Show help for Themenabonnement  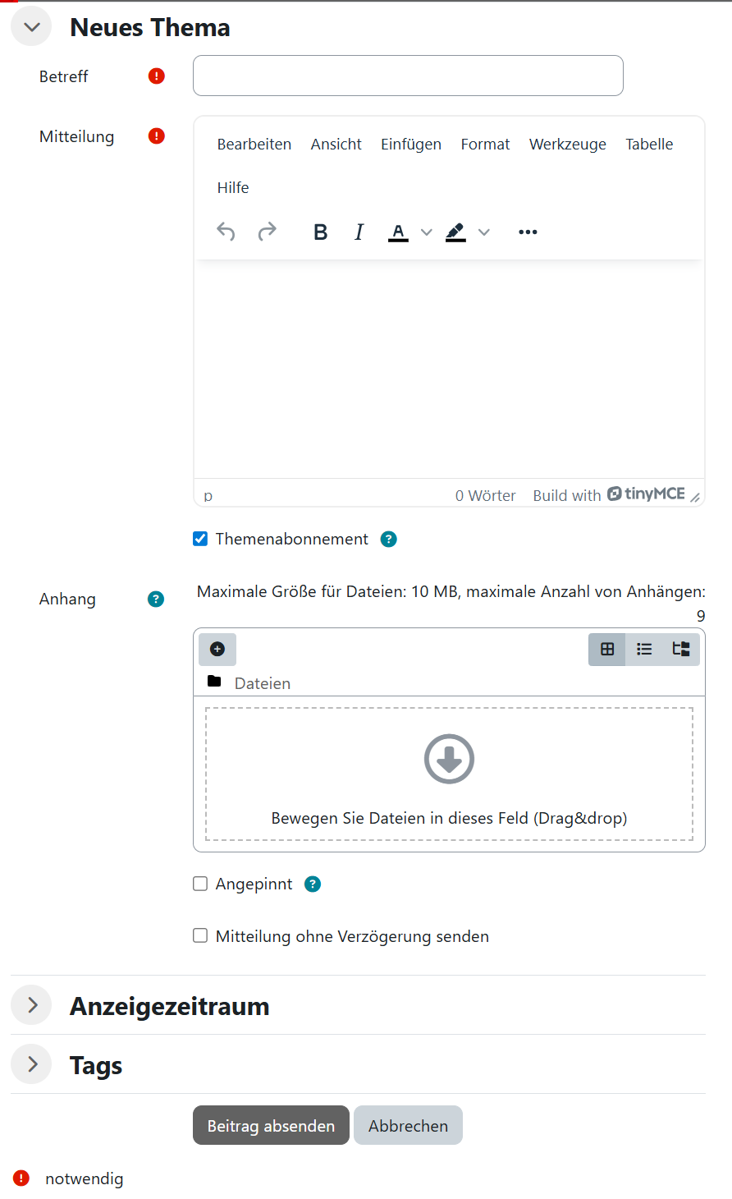(389, 540)
